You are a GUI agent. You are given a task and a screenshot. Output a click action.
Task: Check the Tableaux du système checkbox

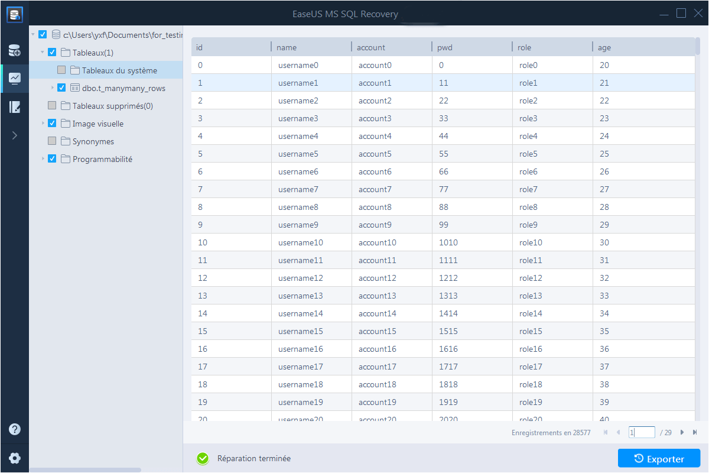tap(61, 70)
